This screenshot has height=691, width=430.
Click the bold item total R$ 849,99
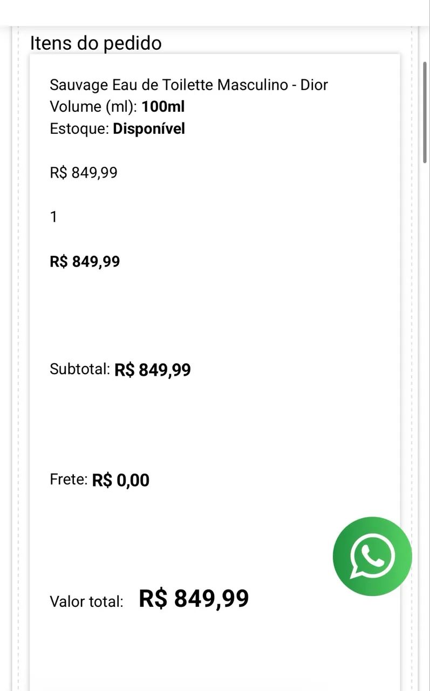[85, 261]
